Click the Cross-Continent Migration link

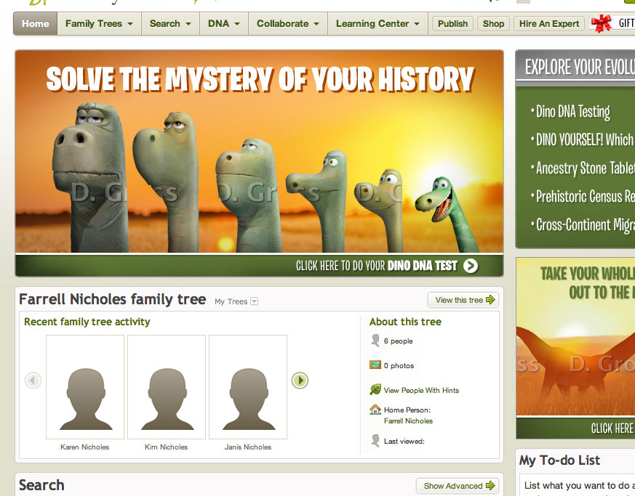(585, 224)
